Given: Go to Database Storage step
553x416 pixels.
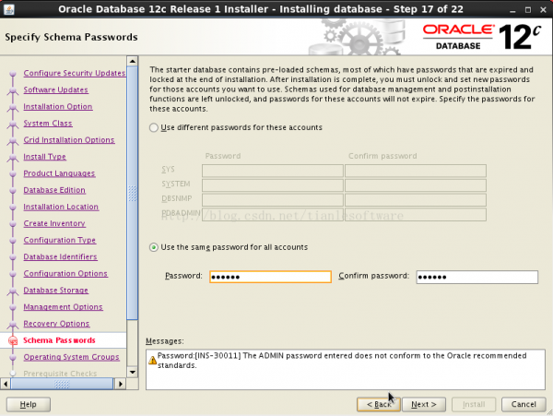Looking at the screenshot, I should tap(55, 290).
